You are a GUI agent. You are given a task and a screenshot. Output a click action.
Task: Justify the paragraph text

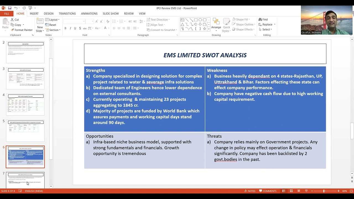[129, 28]
